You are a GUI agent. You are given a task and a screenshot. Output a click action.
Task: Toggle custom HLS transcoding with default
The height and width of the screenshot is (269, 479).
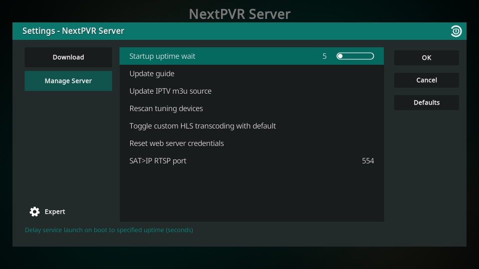pyautogui.click(x=202, y=126)
